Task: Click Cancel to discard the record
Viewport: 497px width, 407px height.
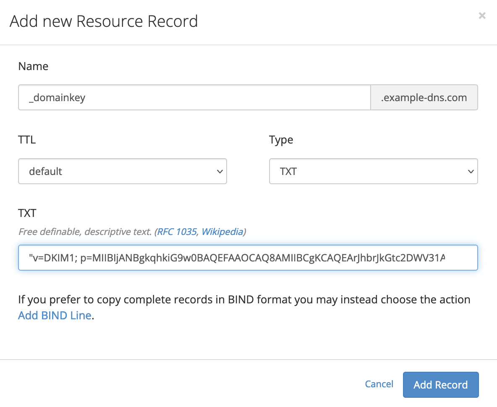Action: pyautogui.click(x=379, y=384)
